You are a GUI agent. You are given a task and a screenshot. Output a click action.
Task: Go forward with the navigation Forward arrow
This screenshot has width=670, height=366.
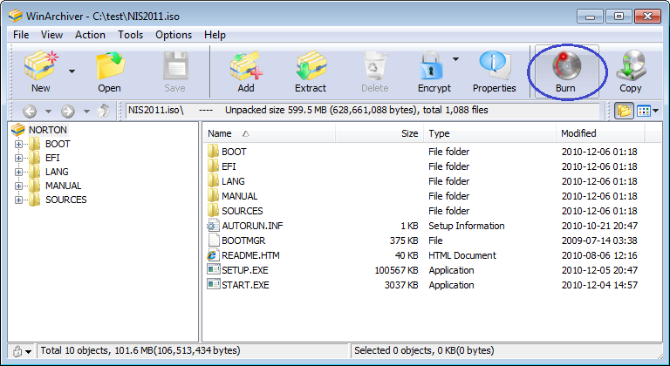[x=67, y=112]
